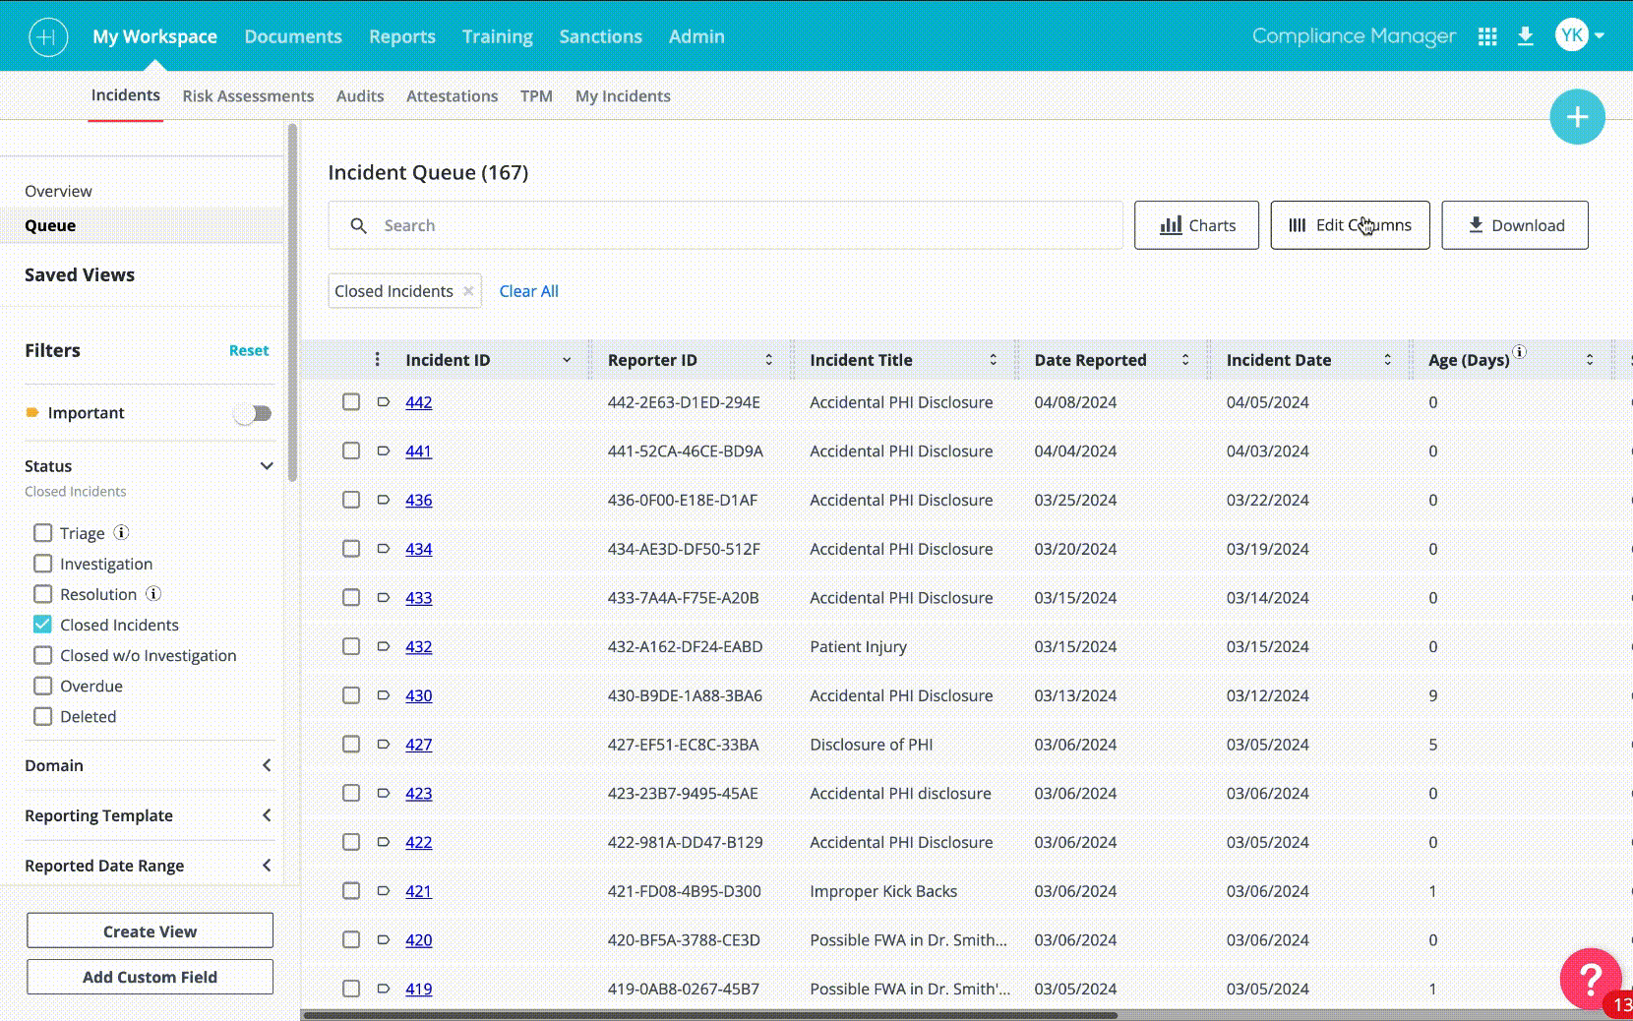Flag incident 423 as important
1633x1021 pixels.
[x=384, y=793]
